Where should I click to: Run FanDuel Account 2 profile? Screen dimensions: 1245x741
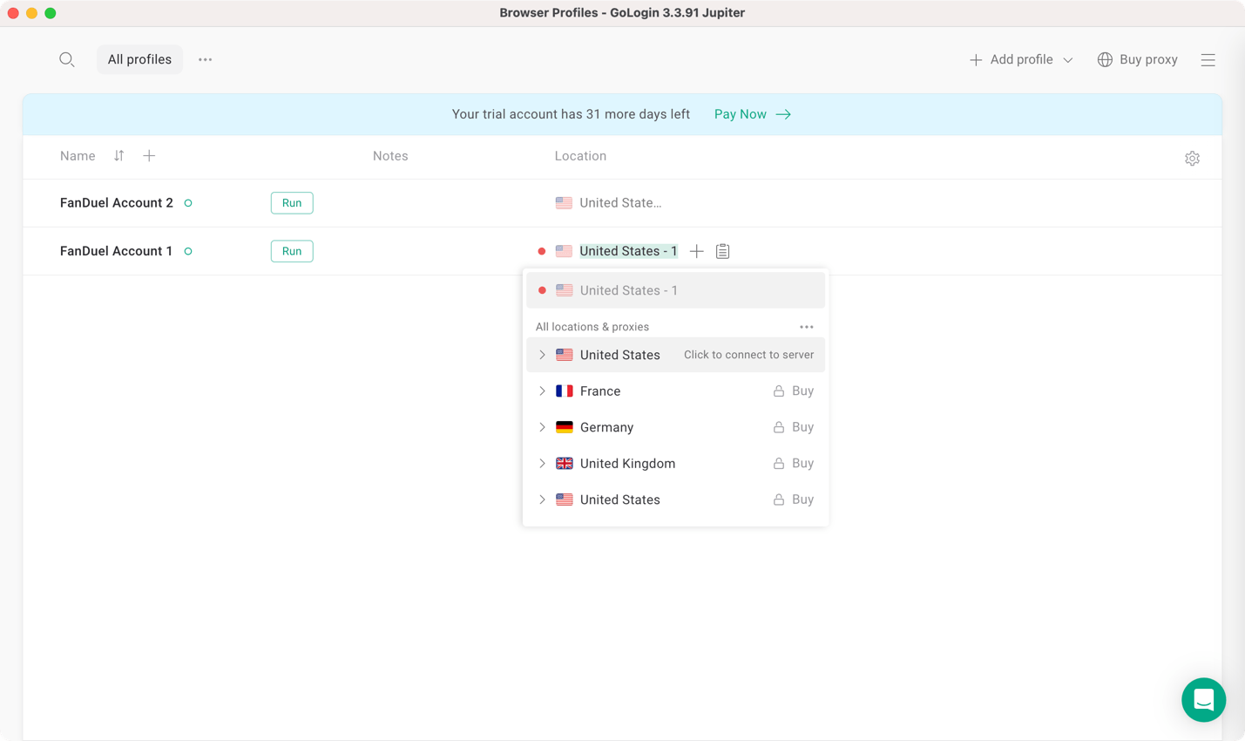292,203
